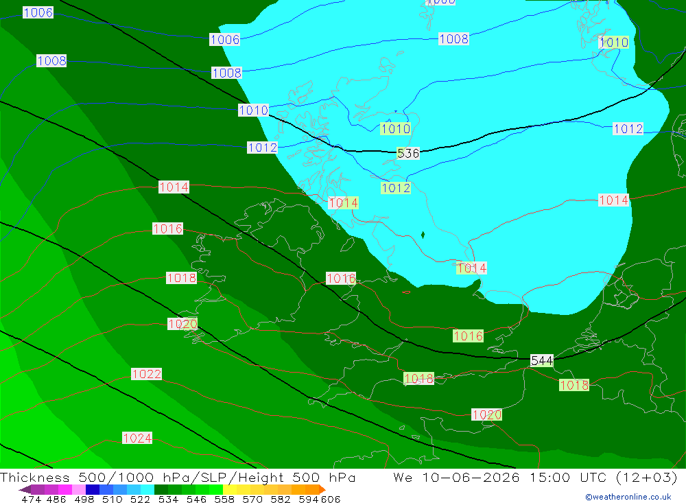Click the 534 legend value

tap(168, 500)
